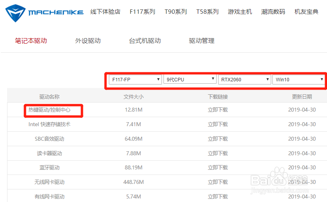Click the 64.09M file size cell
This screenshot has width=327, height=202.
click(134, 139)
